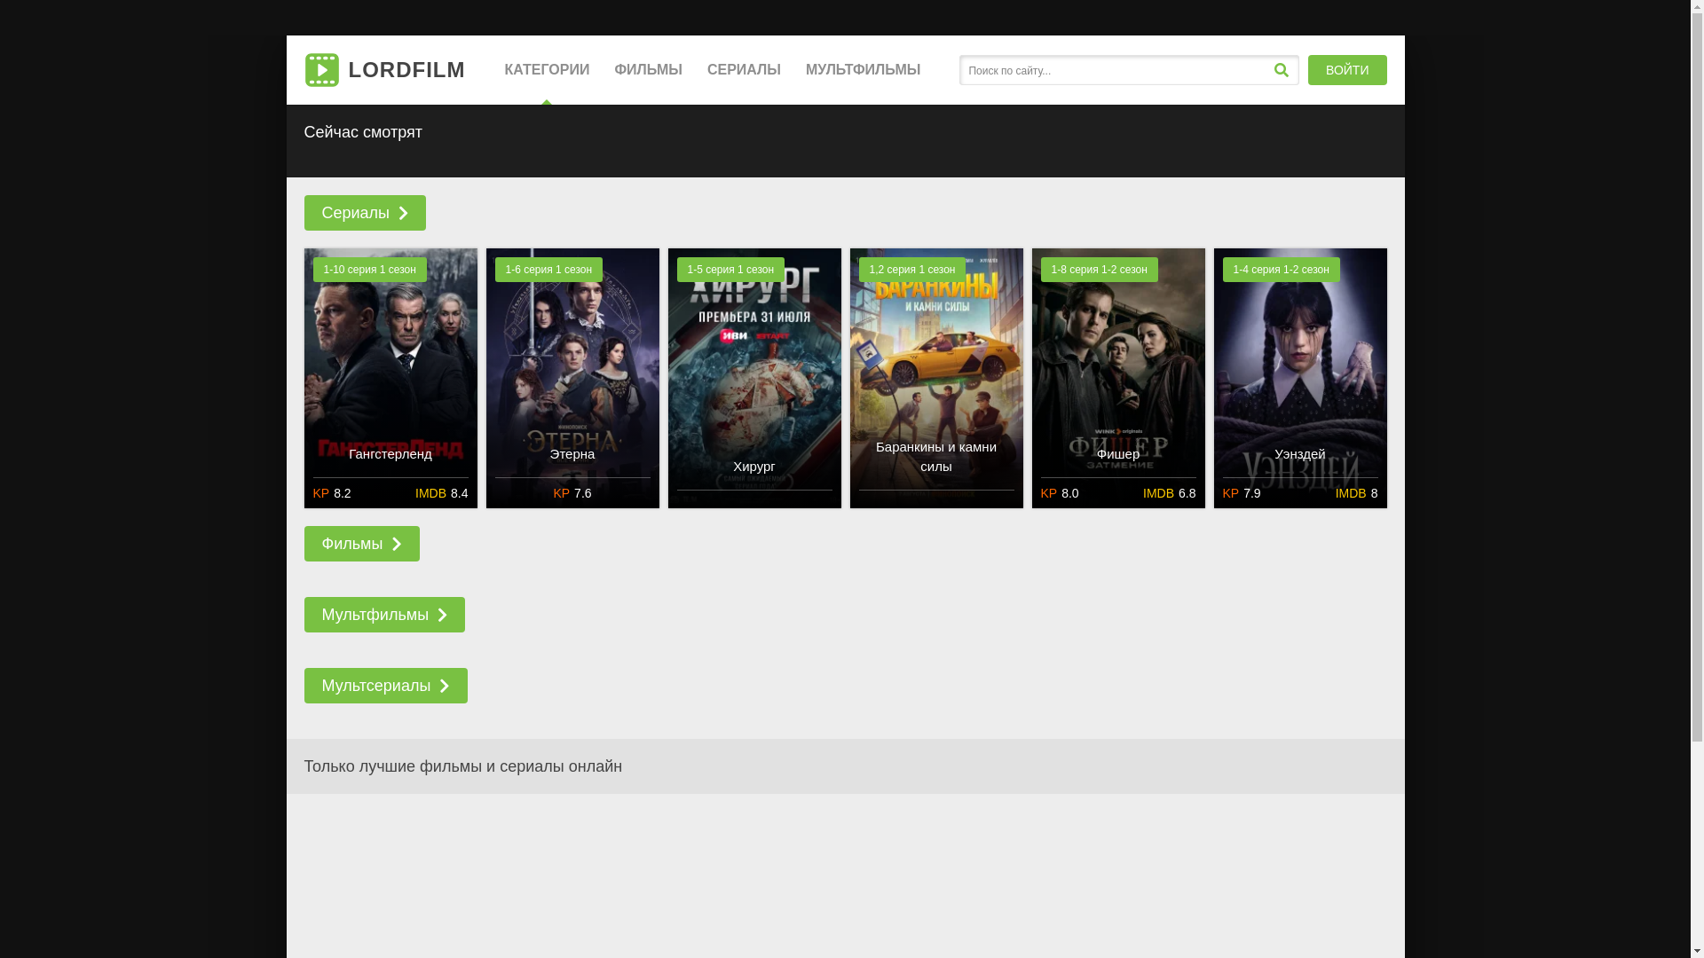Viewport: 1704px width, 958px height.
Task: Open the СЕРИАЛЫ menu item
Action: point(744,70)
